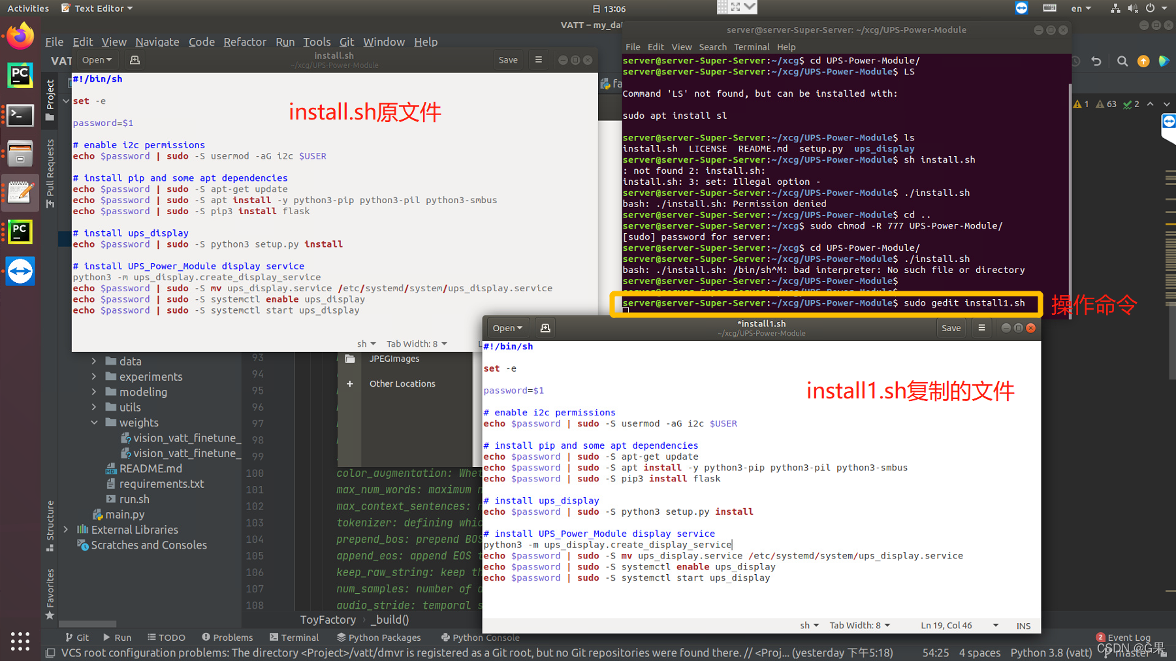Click the network status icon in top bar
Screen dimensions: 1176x661
click(1115, 8)
